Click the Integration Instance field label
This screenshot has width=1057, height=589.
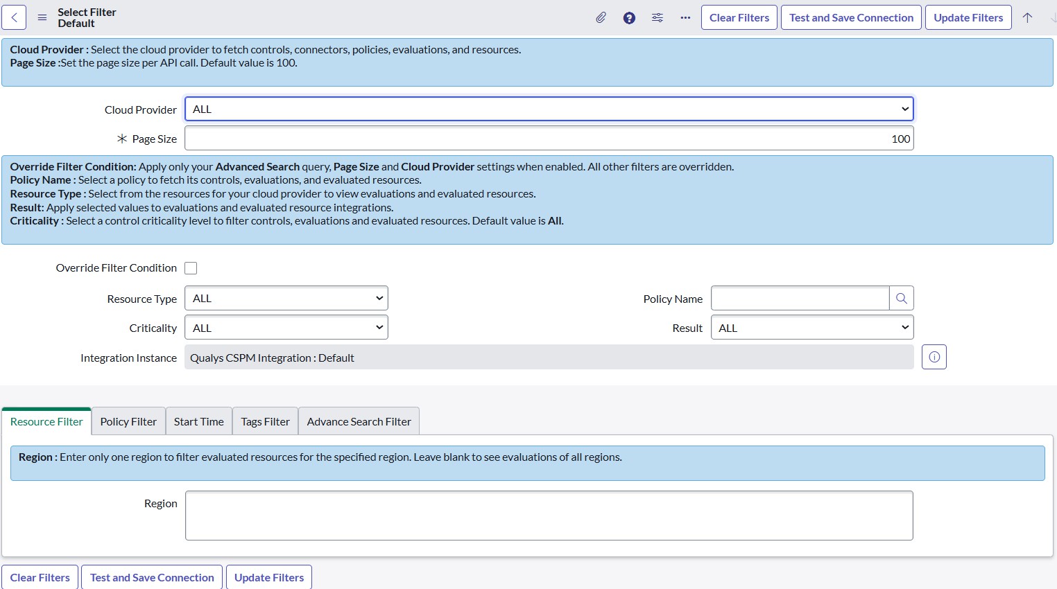[x=128, y=358]
